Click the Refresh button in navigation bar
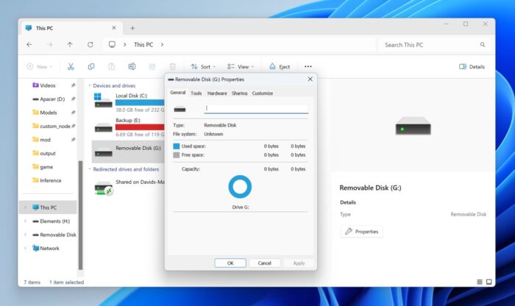The height and width of the screenshot is (306, 515). (90, 45)
